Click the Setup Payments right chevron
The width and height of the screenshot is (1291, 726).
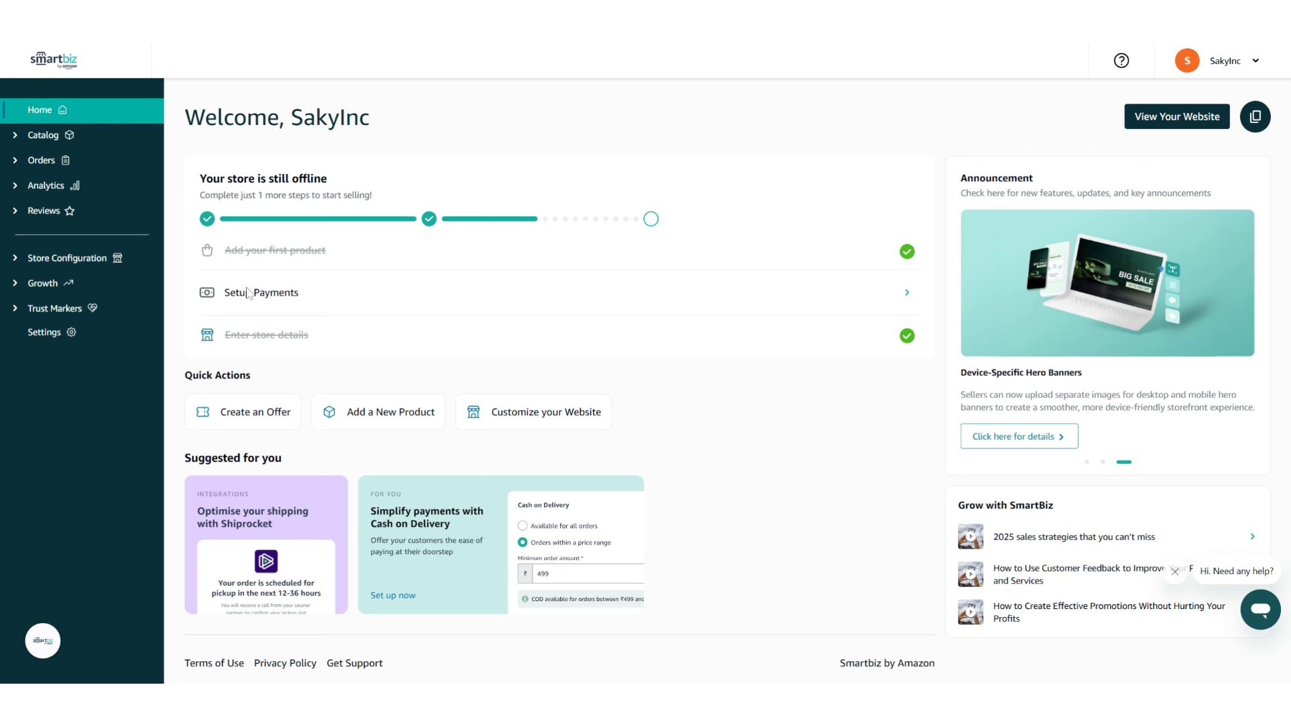[907, 292]
